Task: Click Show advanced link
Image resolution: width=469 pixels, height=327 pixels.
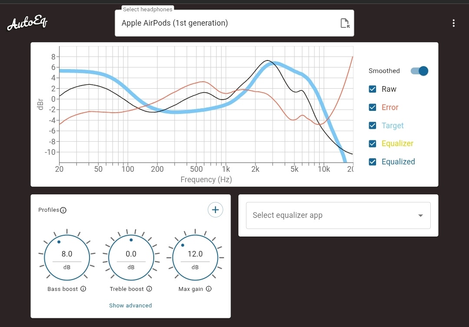Action: coord(130,305)
